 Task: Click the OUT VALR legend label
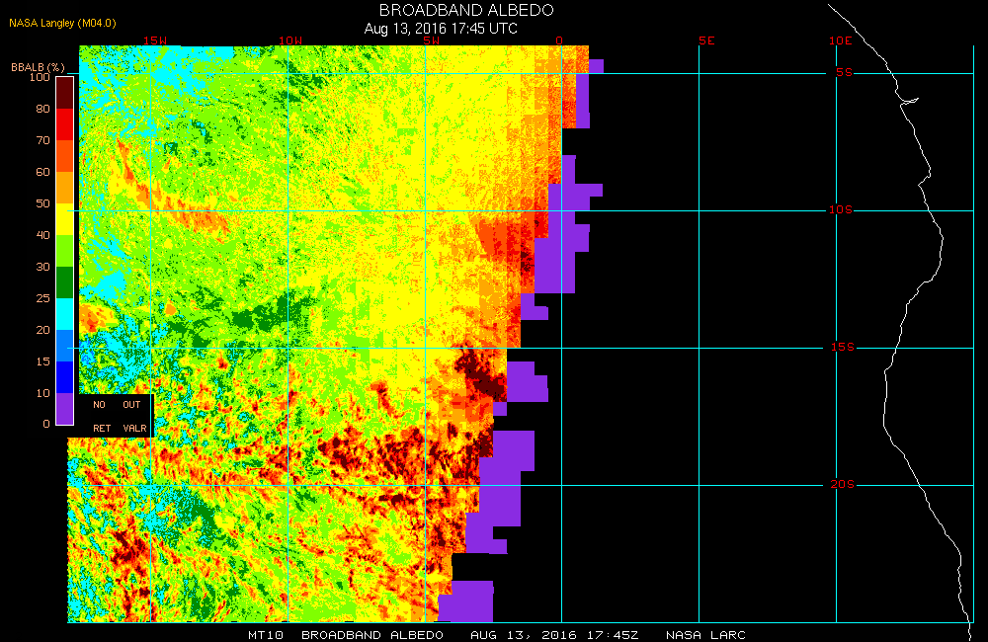134,417
